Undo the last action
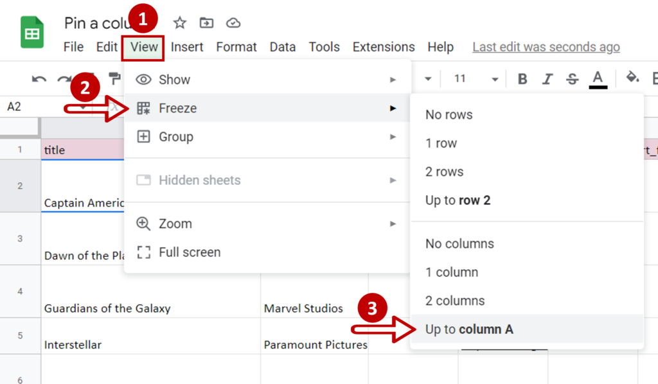658x384 pixels. pos(39,78)
